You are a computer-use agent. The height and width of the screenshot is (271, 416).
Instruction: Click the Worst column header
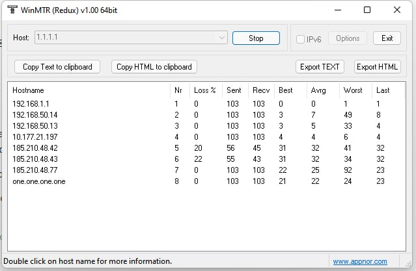tap(353, 90)
